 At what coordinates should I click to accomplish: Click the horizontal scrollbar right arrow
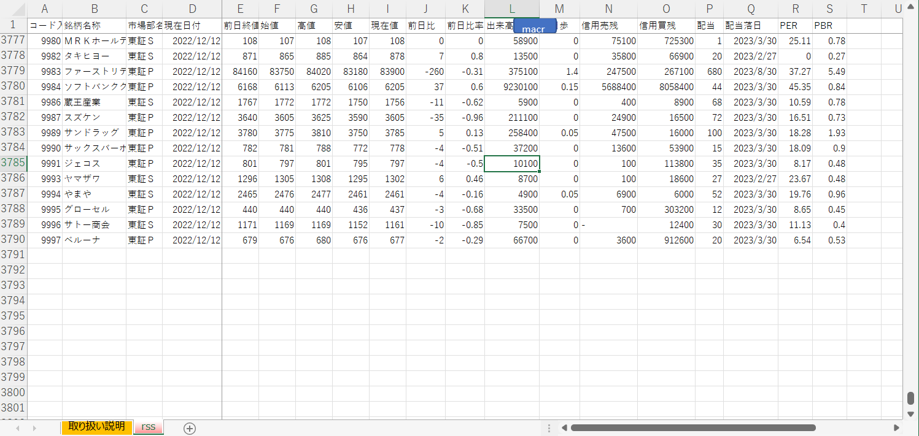(x=897, y=428)
